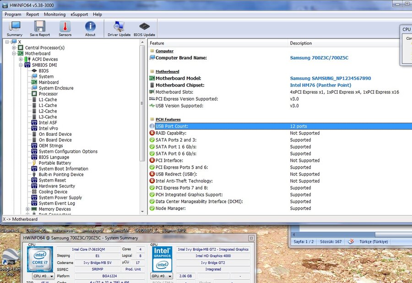Click the spelling check icon in Word status bar
The width and height of the screenshot is (412, 283).
click(351, 241)
